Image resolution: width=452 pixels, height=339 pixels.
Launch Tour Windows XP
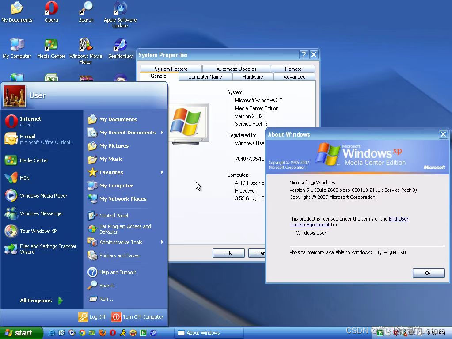point(42,231)
